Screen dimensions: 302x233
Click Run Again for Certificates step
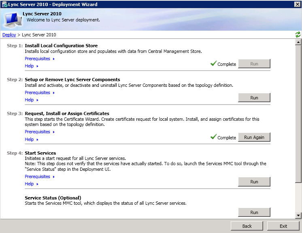(x=254, y=137)
